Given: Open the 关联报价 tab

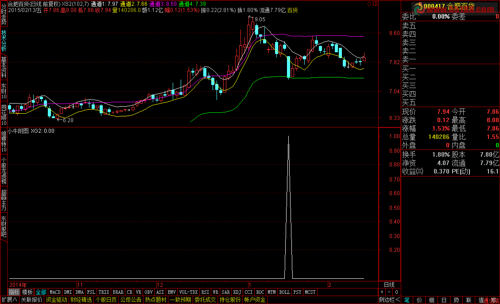Looking at the screenshot, I should point(31,300).
